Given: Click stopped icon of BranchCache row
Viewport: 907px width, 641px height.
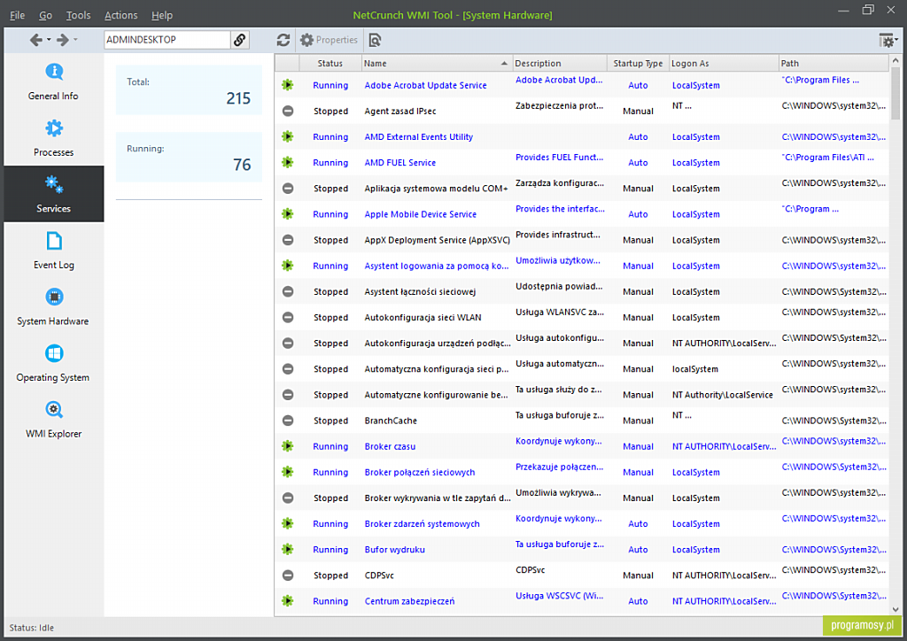Looking at the screenshot, I should tap(288, 421).
